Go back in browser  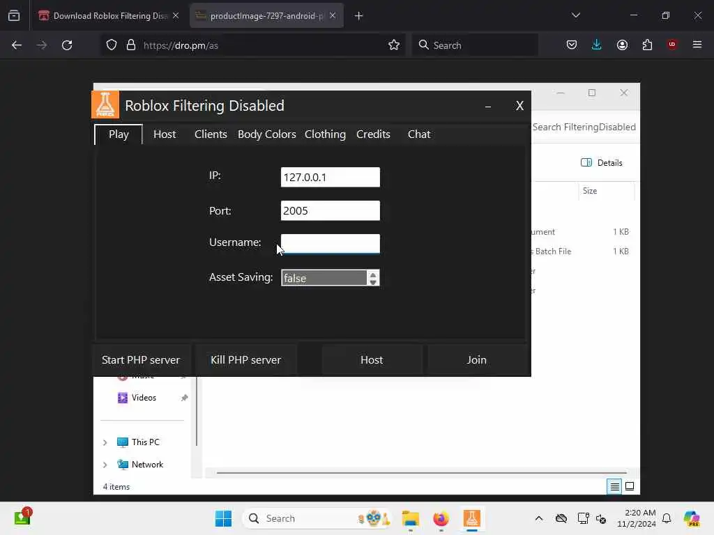[x=17, y=45]
